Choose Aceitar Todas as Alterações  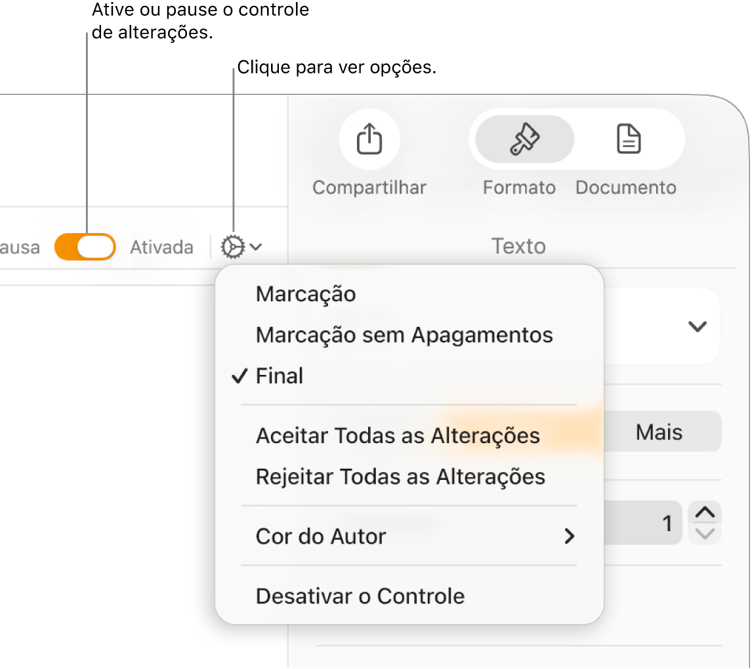click(x=396, y=435)
